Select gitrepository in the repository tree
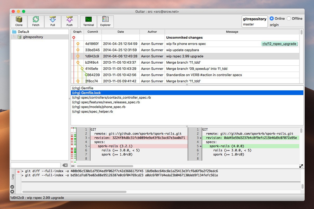Viewport: 314px width, 209px height. click(x=33, y=37)
